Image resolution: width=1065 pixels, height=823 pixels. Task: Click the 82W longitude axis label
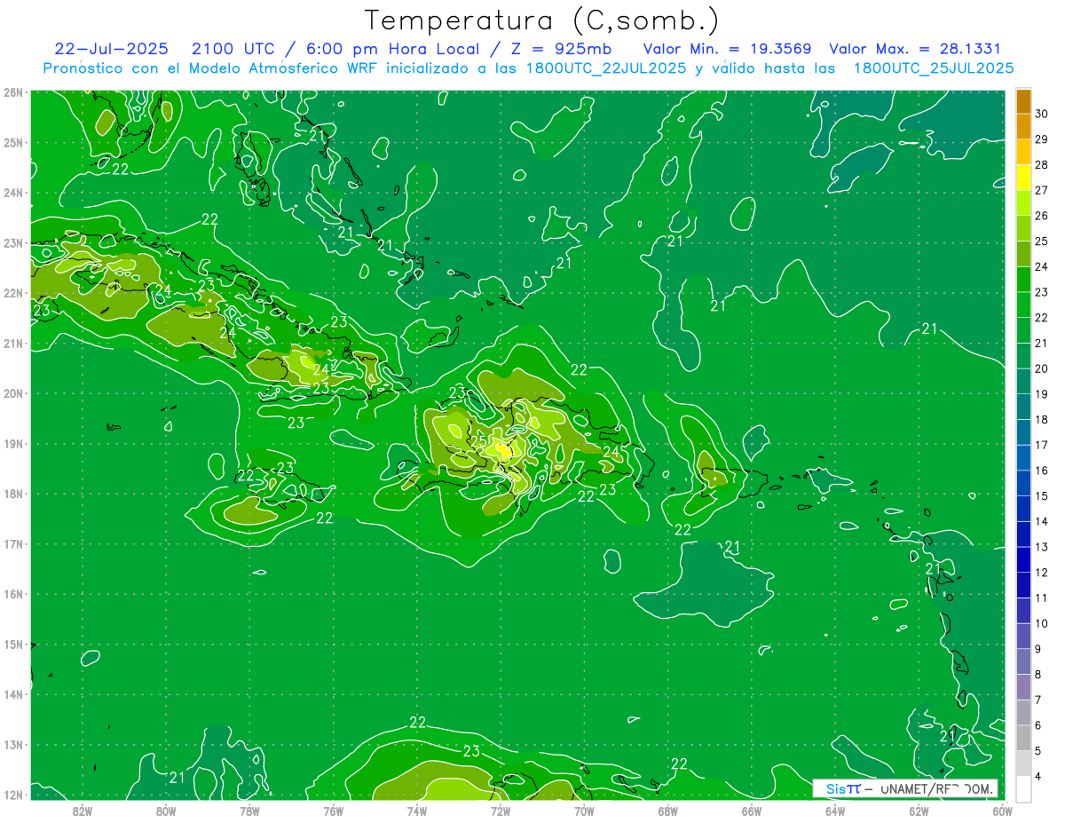83,811
